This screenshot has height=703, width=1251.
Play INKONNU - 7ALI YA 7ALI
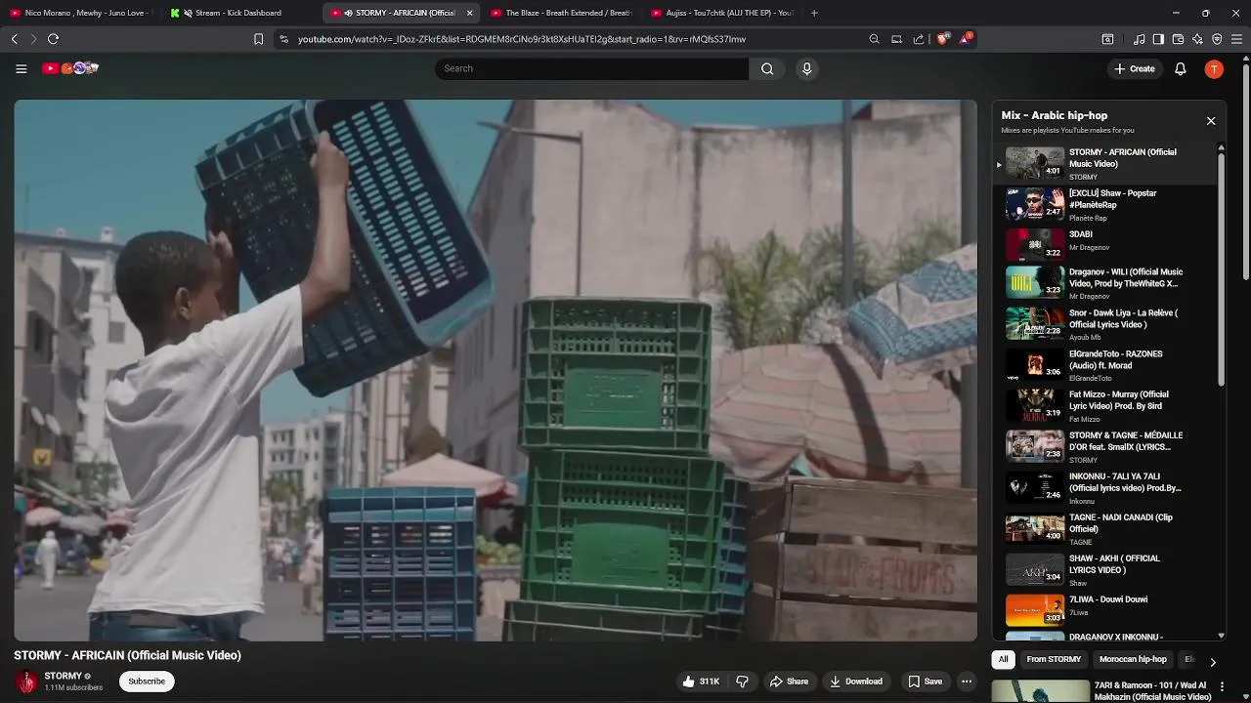1106,487
